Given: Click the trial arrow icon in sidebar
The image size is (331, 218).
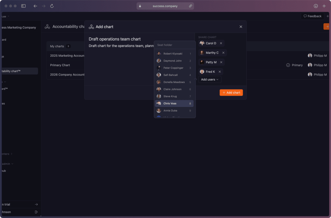Looking at the screenshot, I should point(36,204).
